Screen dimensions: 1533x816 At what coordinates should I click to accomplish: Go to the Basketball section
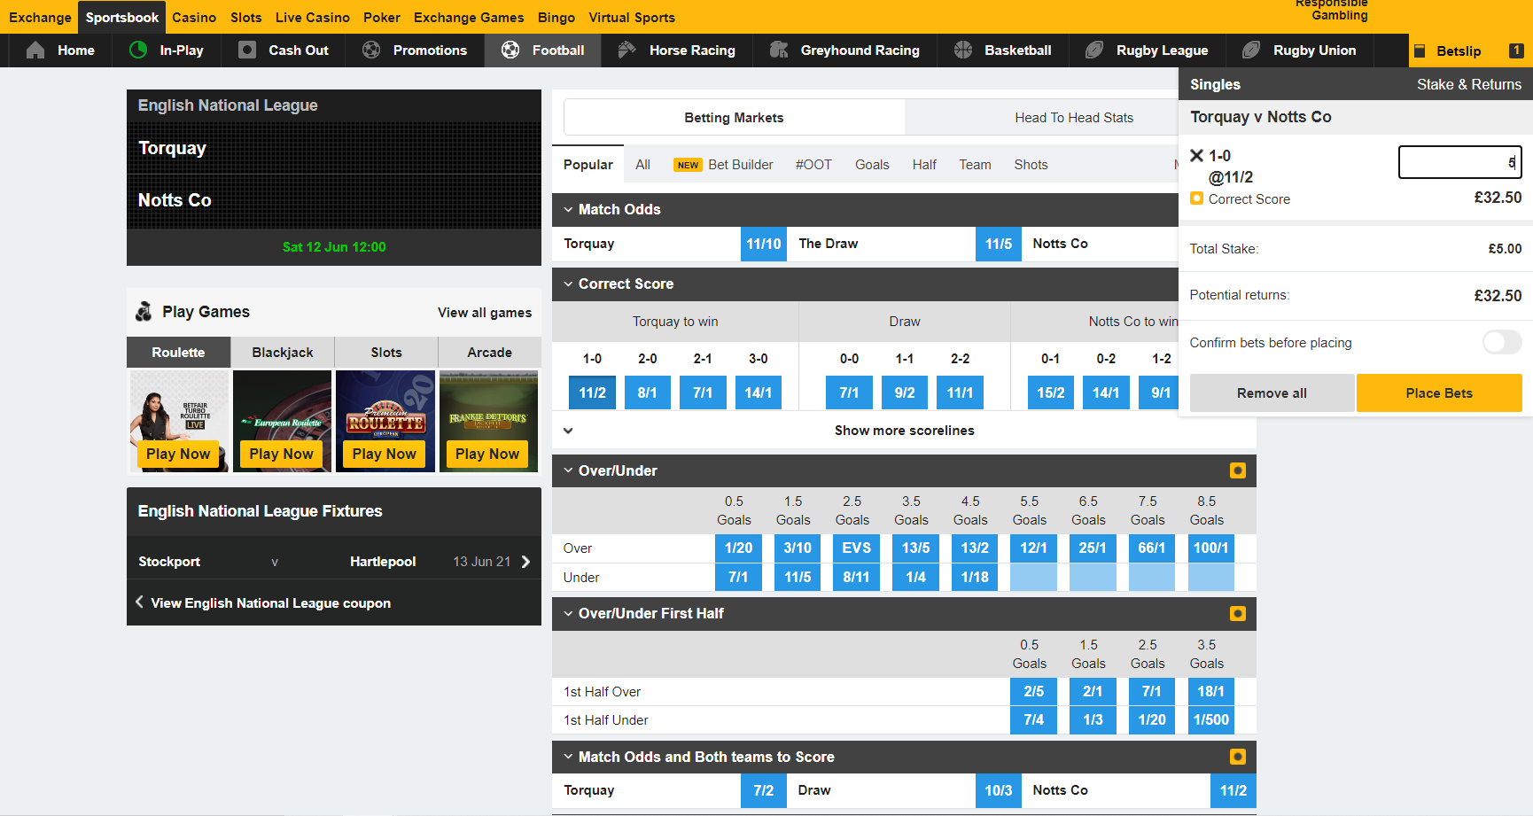point(962,50)
